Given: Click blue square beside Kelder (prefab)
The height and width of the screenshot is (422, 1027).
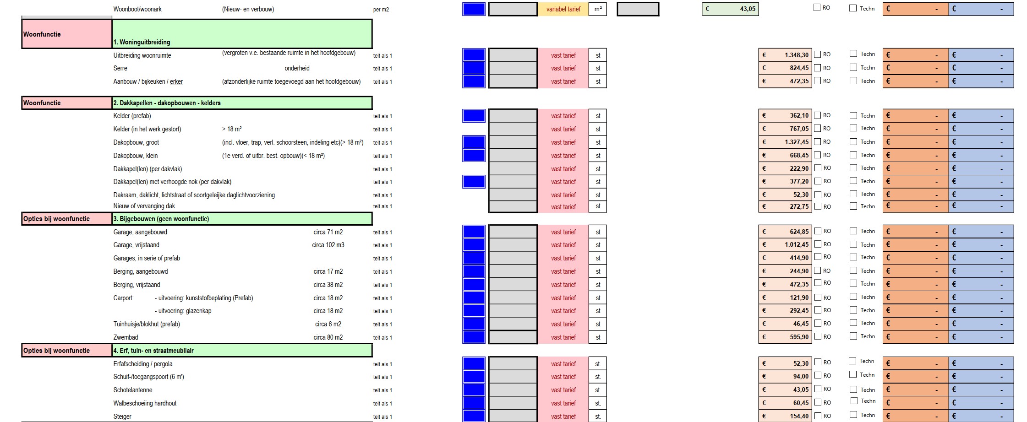Looking at the screenshot, I should [474, 116].
